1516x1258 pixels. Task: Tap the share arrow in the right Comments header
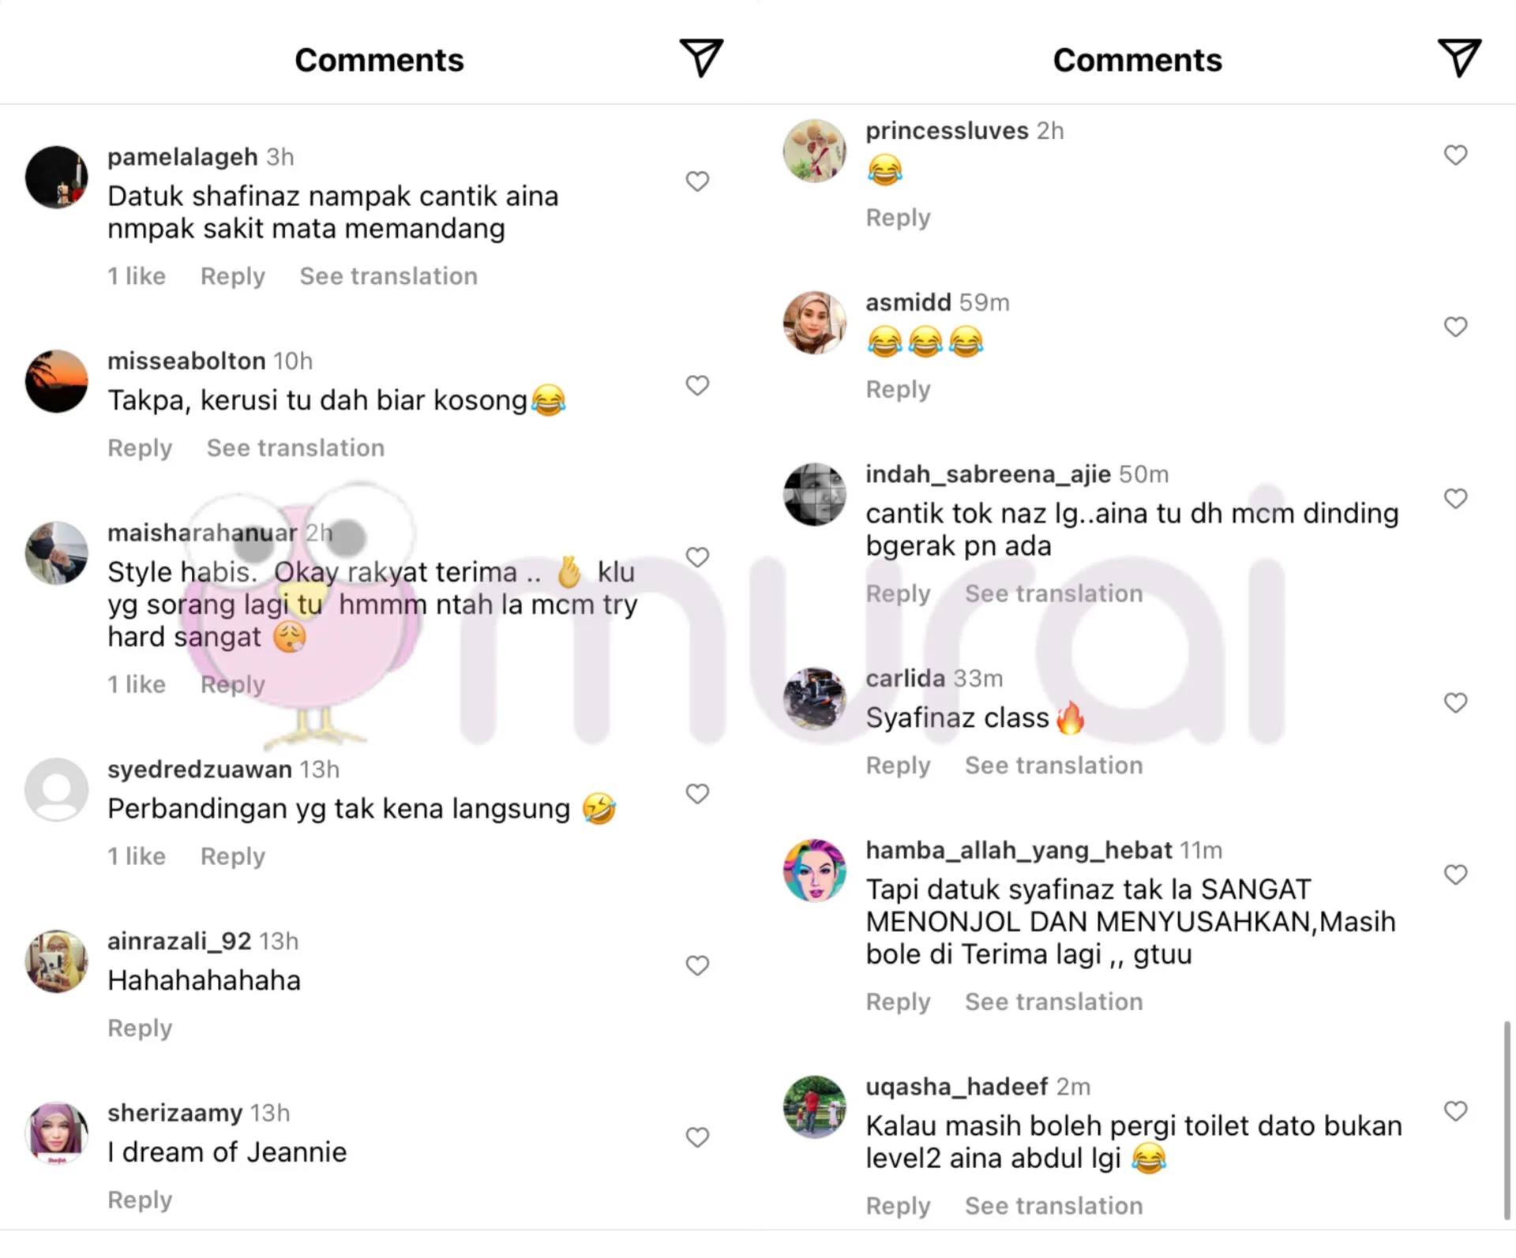click(1459, 58)
